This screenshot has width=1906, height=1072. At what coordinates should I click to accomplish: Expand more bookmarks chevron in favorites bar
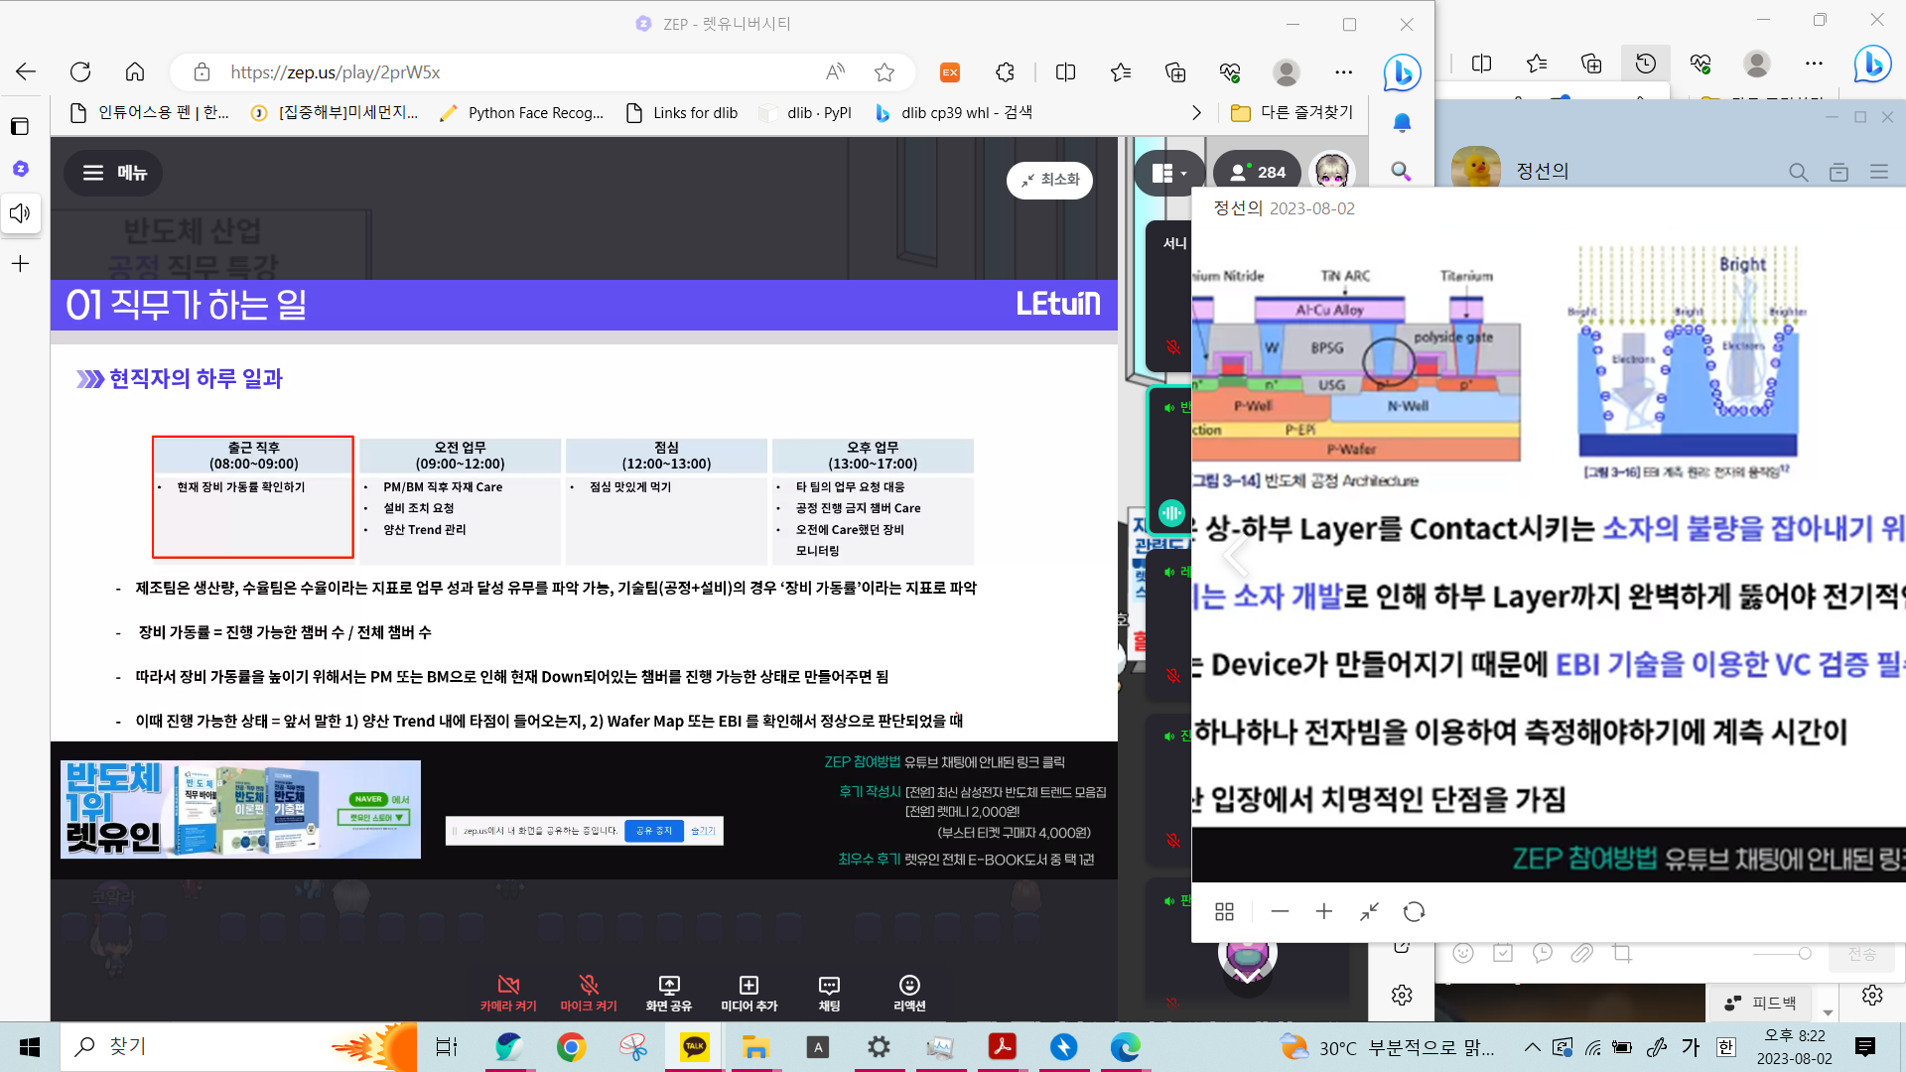[x=1196, y=113]
